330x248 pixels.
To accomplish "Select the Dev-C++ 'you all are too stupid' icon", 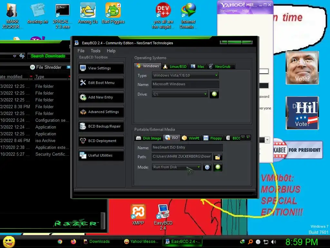I will tap(163, 16).
